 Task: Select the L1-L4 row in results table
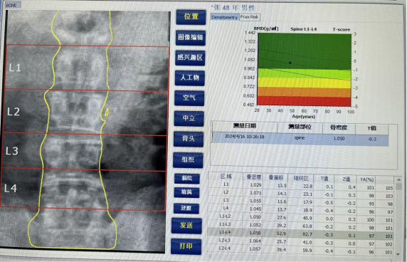301,234
